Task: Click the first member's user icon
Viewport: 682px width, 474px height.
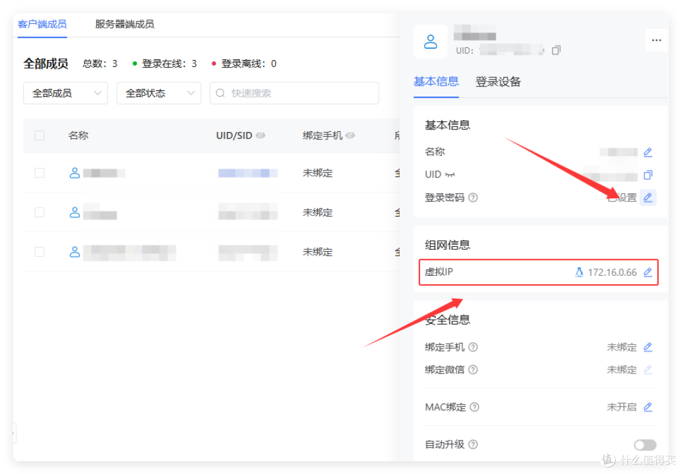Action: coord(75,173)
